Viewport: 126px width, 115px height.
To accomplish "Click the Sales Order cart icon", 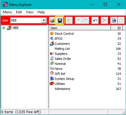I will click(52, 58).
